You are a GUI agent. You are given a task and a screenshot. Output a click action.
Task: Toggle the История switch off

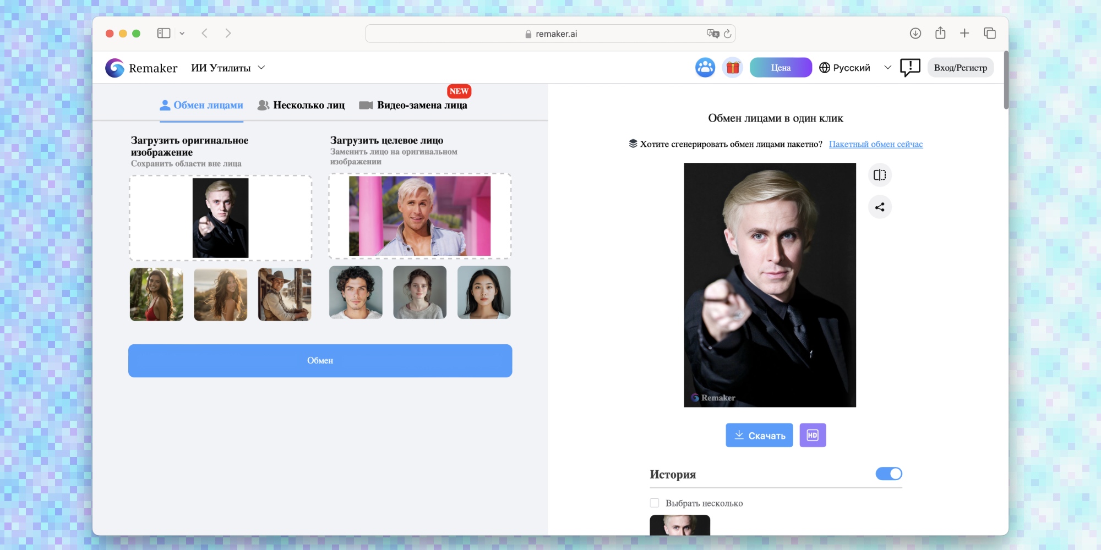coord(889,473)
